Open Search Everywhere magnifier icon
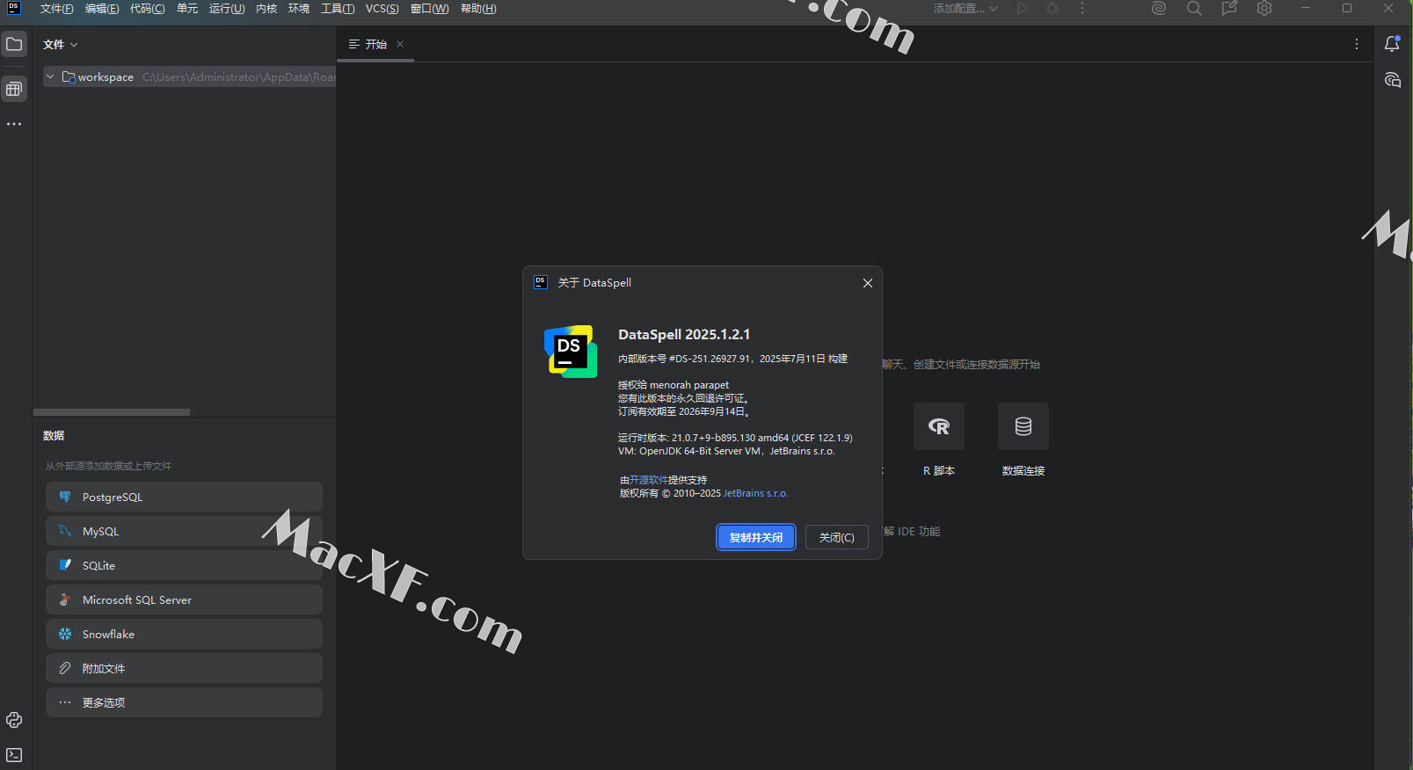This screenshot has height=770, width=1413. pos(1194,9)
